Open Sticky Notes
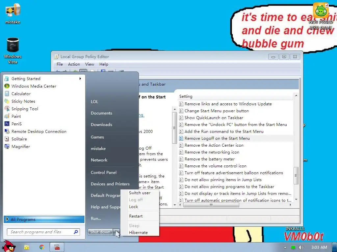This screenshot has height=252, width=337. [43, 101]
